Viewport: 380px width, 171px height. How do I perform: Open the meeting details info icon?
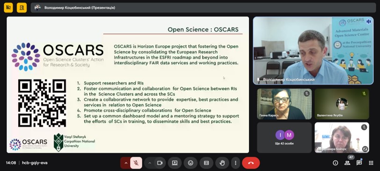[336, 163]
